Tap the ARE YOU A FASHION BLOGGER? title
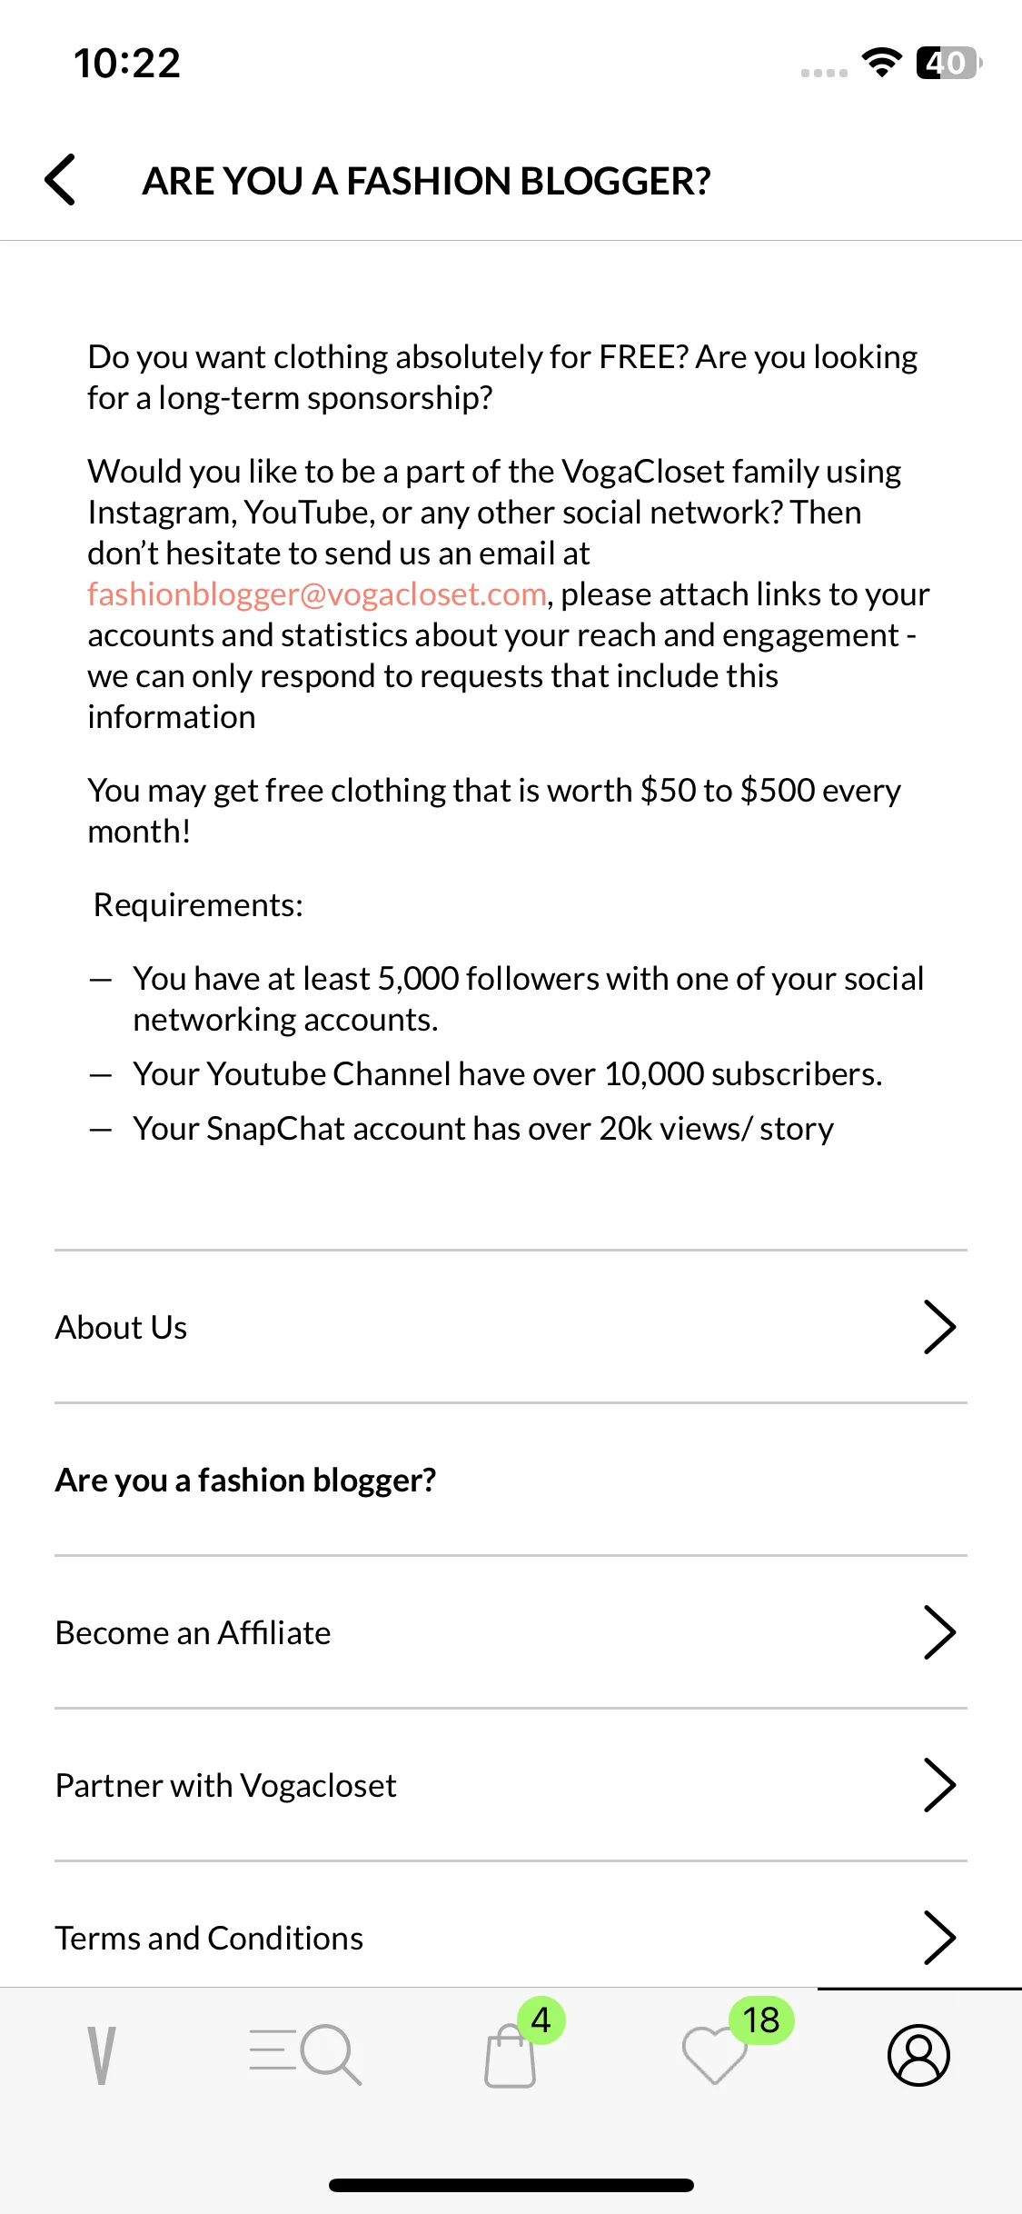Screen dimensions: 1022x2214 click(x=426, y=181)
